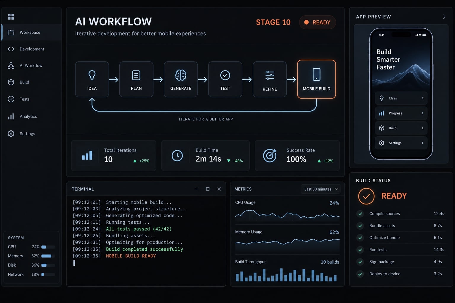Expand the App Preview panel chevron

coord(444,17)
